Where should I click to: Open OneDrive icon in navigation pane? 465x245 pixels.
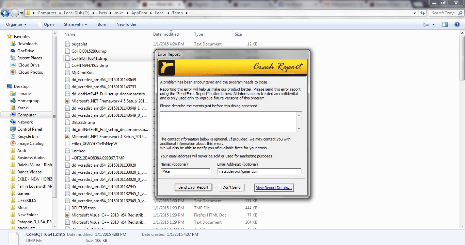[13, 51]
